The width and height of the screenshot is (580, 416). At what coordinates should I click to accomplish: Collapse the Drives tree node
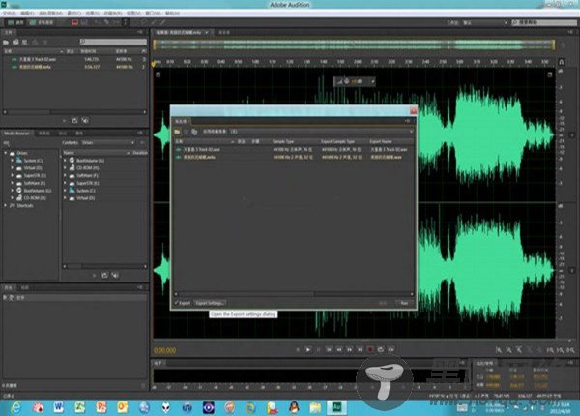click(6, 153)
